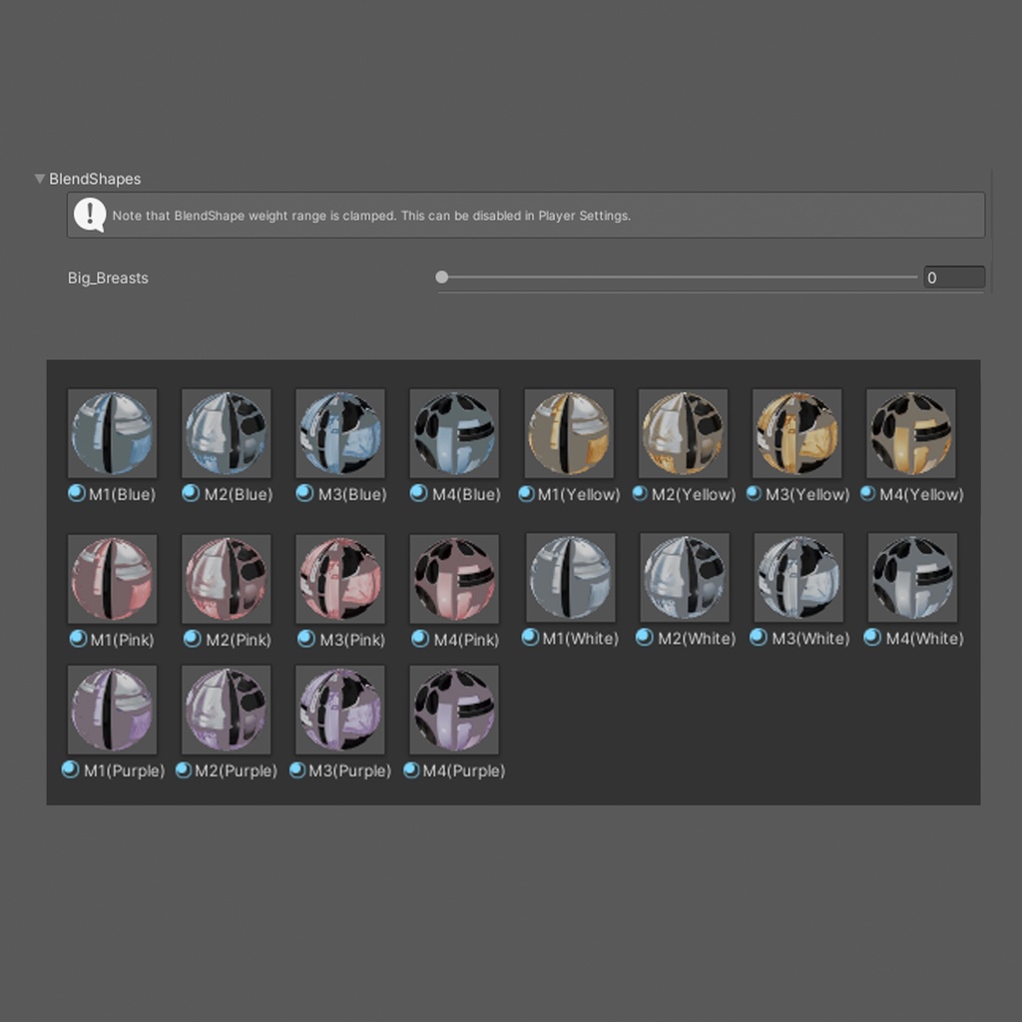Select the M2(Yellow) material thumbnail
Screen dimensions: 1022x1022
(x=683, y=433)
